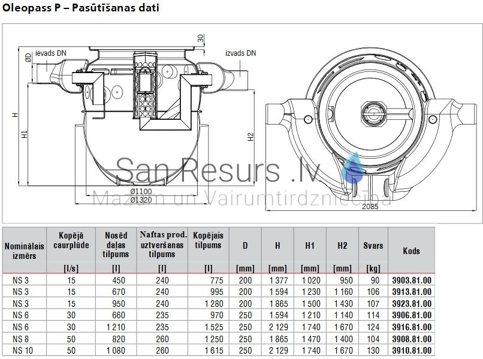Click the 'Naftas prod. uztveršanas tilpums' header

click(x=163, y=245)
